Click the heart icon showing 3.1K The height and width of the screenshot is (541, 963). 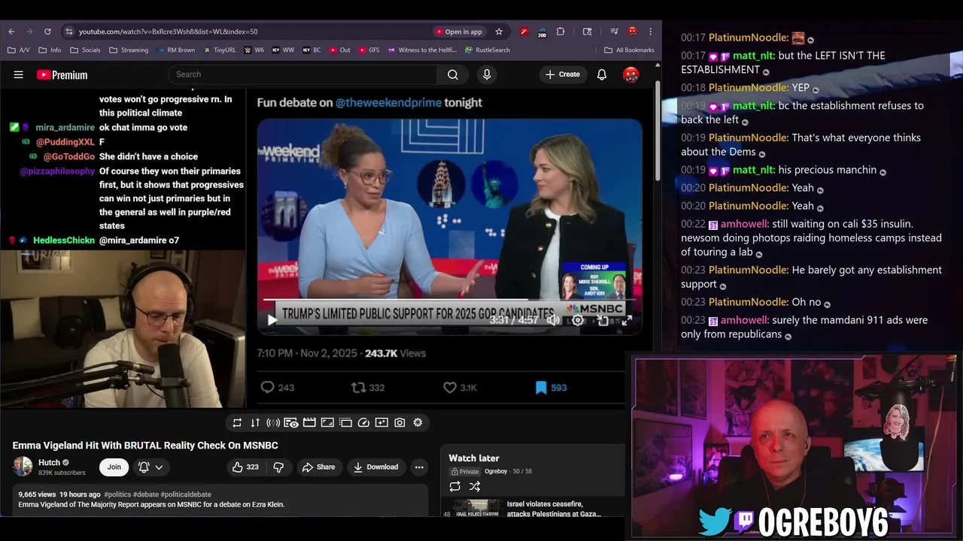point(450,388)
